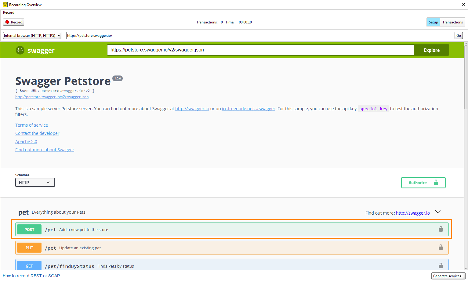Viewport: 468px width, 284px height.
Task: Switch to the Transactions tab
Action: (452, 22)
